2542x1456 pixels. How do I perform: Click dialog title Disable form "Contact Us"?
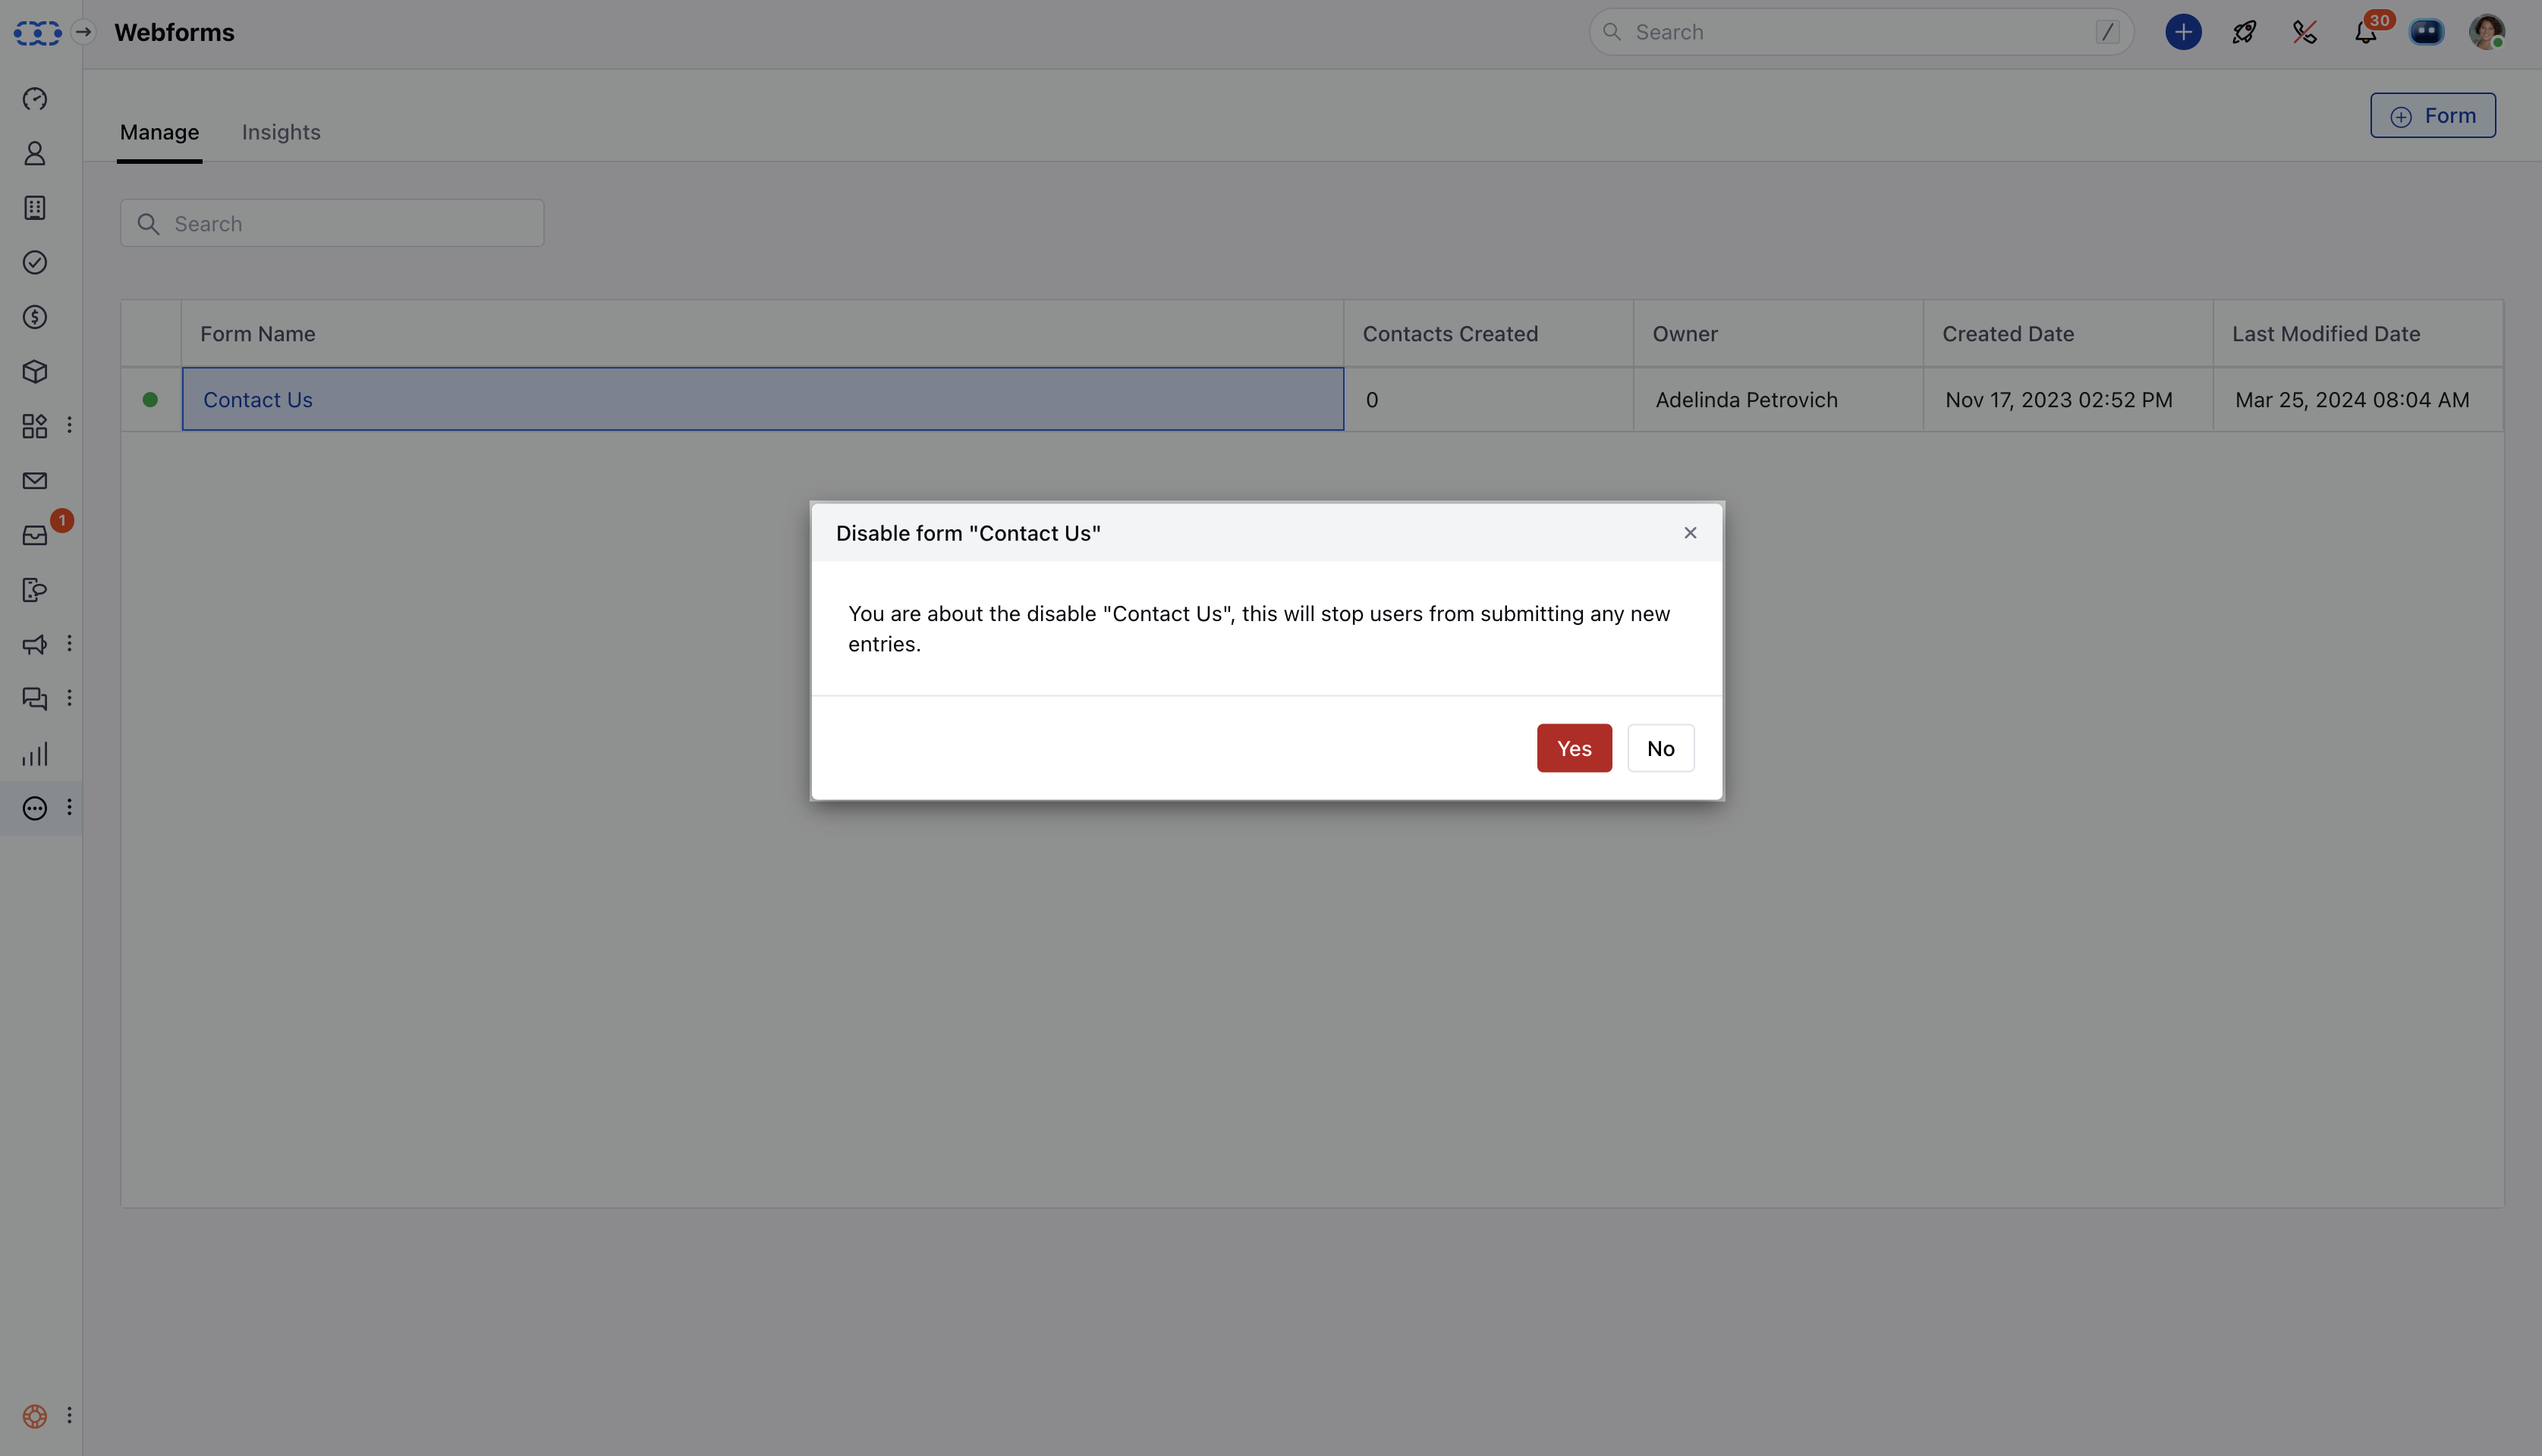(968, 533)
